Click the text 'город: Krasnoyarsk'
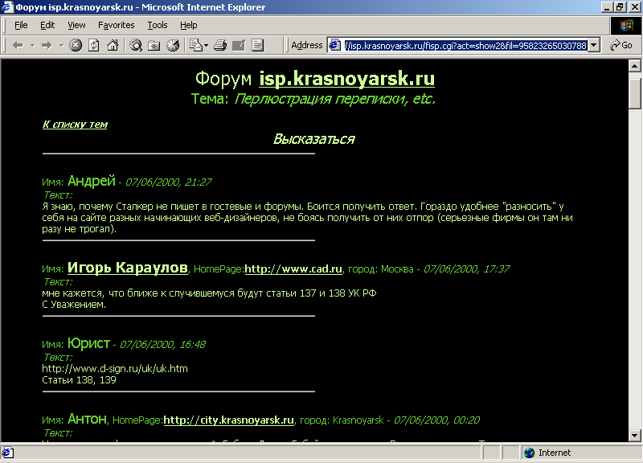The width and height of the screenshot is (643, 463). pyautogui.click(x=342, y=420)
